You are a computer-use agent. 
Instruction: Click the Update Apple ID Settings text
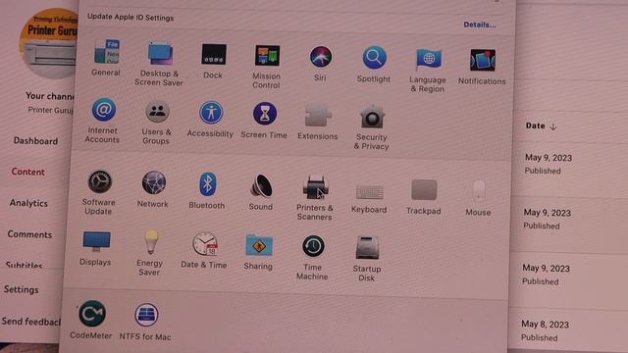tap(131, 18)
